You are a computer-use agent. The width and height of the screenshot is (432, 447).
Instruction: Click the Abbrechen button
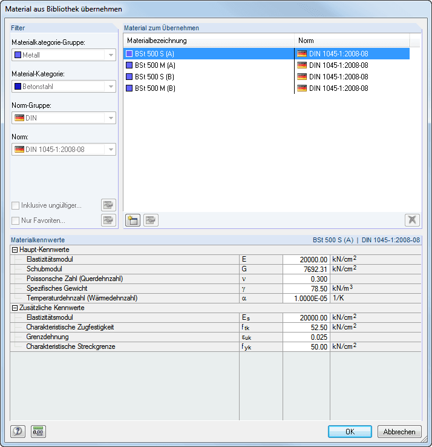[x=399, y=432]
